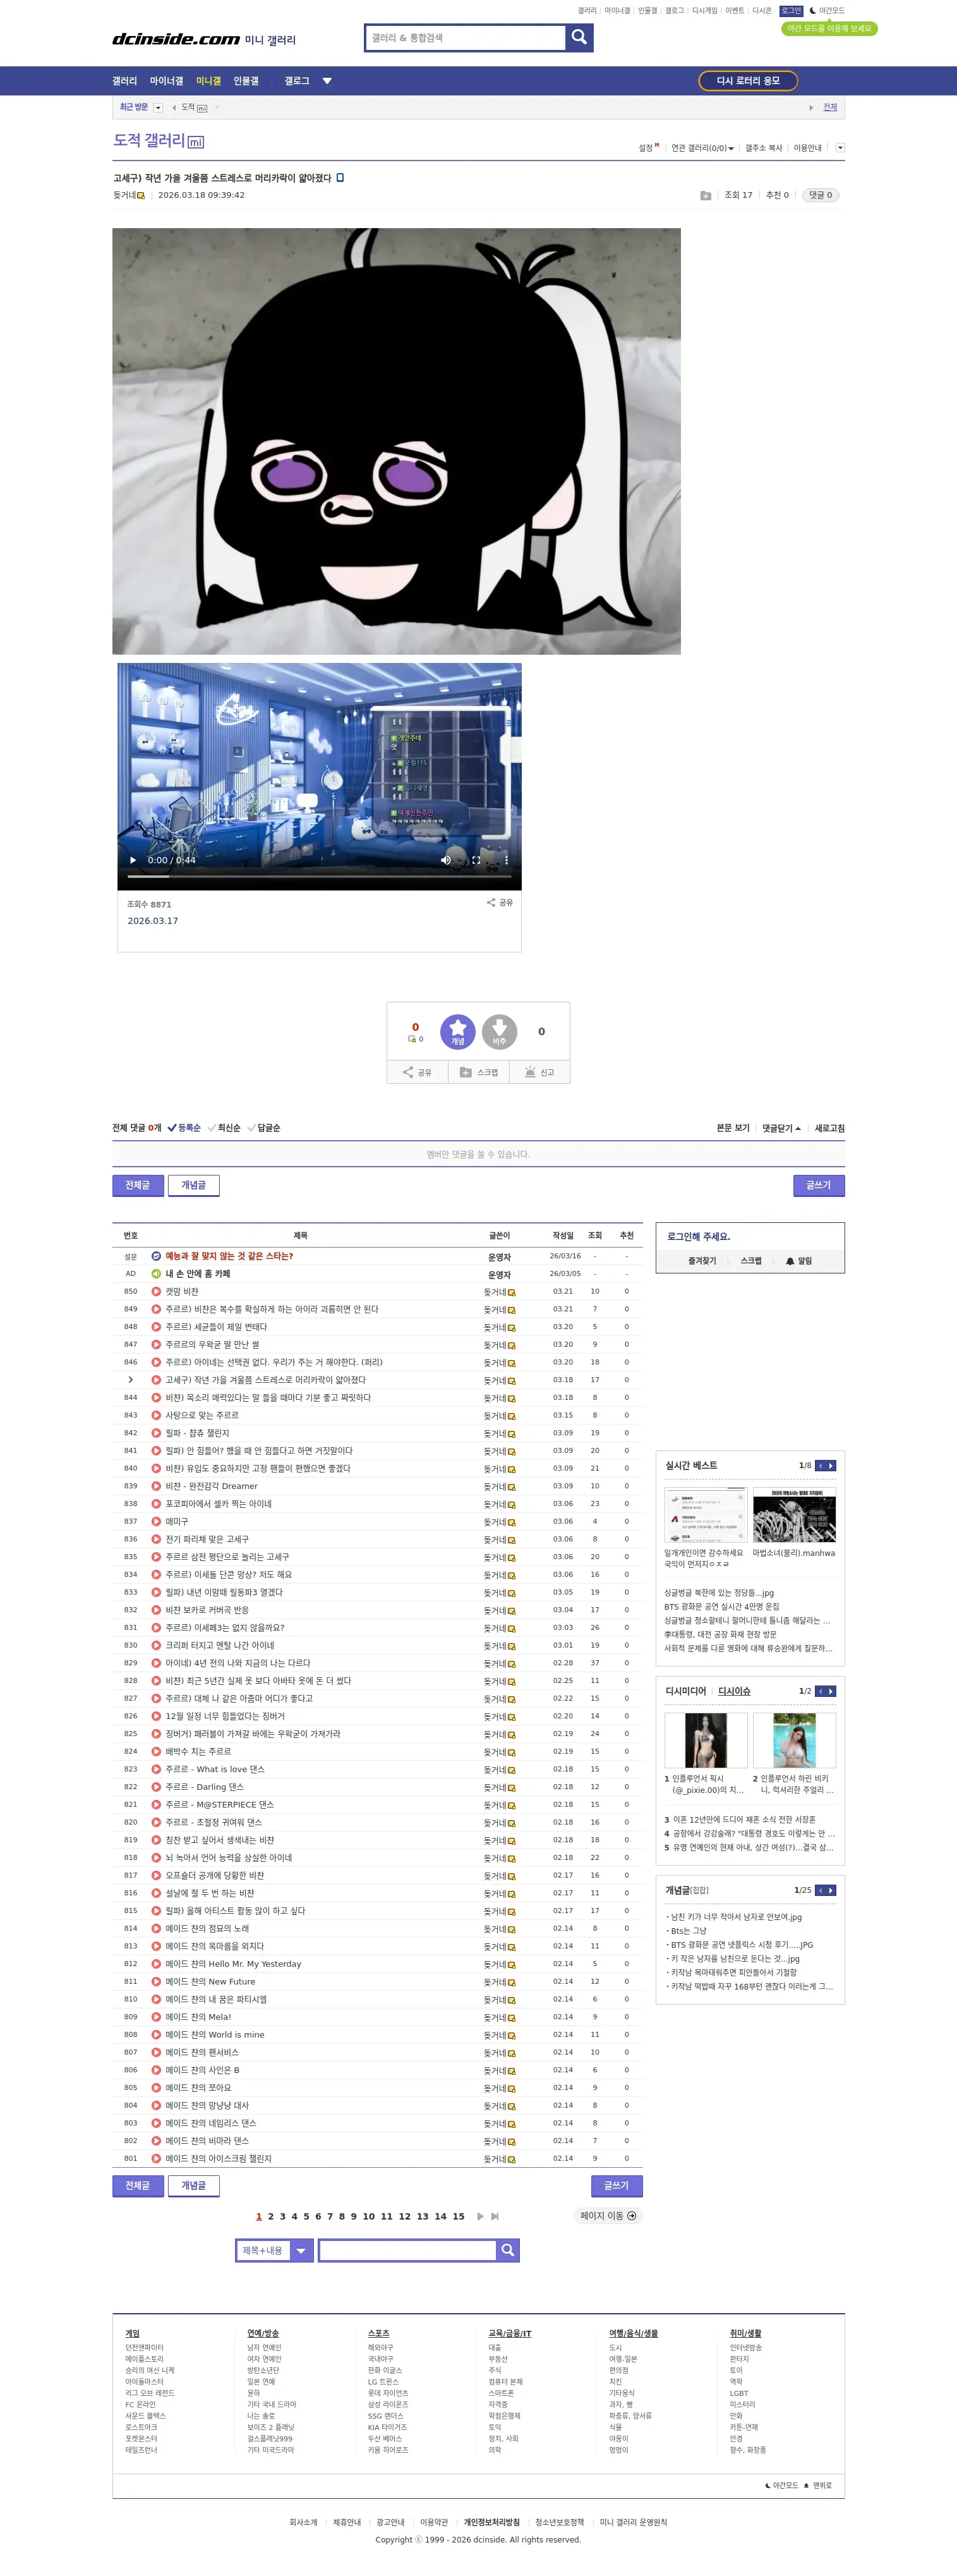Click the 공유 share icon below post
The width and height of the screenshot is (957, 2576).
pyautogui.click(x=417, y=1072)
